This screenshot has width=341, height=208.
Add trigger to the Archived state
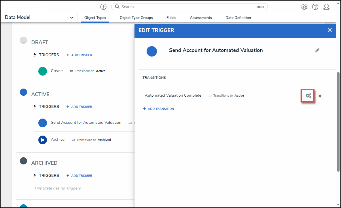(79, 176)
